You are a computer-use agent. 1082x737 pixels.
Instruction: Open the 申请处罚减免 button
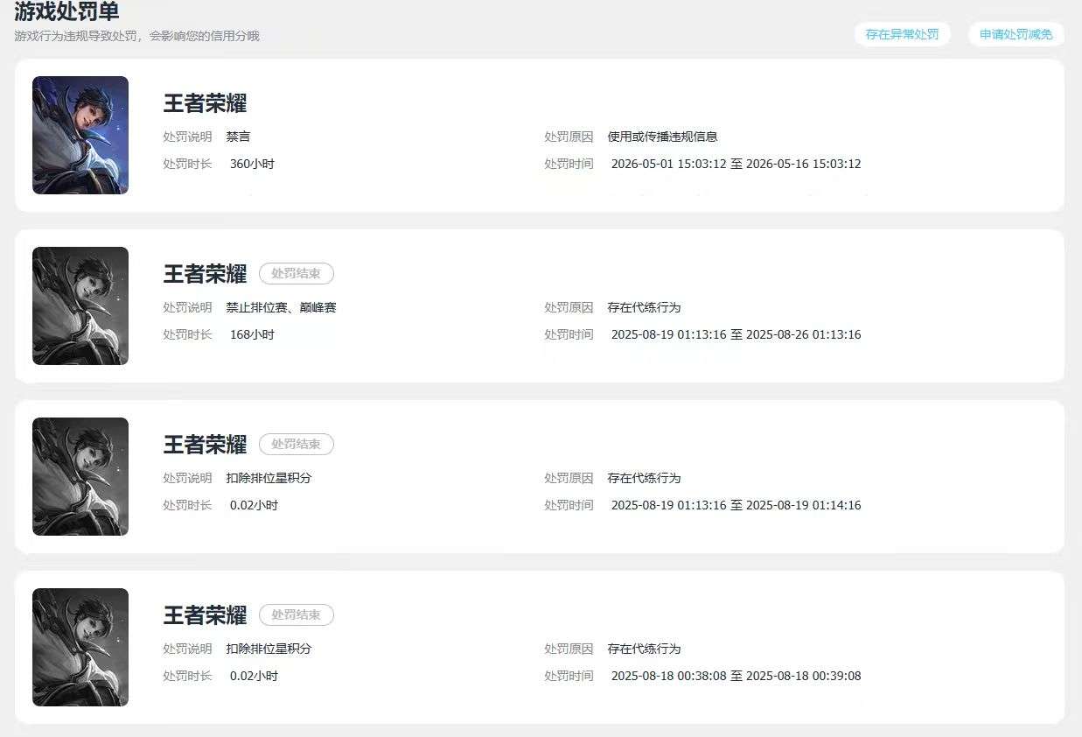coord(1016,35)
